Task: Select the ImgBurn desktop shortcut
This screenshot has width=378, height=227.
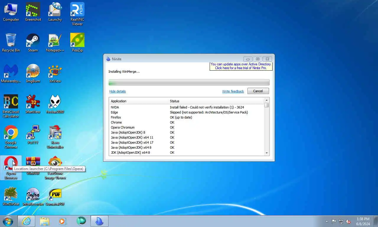Action: click(33, 73)
